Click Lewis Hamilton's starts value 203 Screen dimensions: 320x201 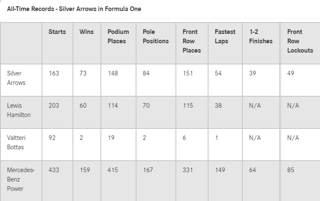pyautogui.click(x=54, y=106)
